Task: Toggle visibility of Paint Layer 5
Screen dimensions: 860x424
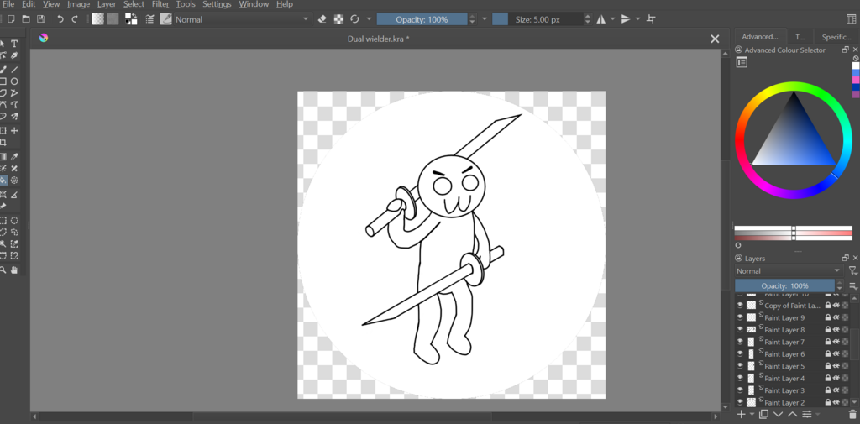Action: pos(740,366)
